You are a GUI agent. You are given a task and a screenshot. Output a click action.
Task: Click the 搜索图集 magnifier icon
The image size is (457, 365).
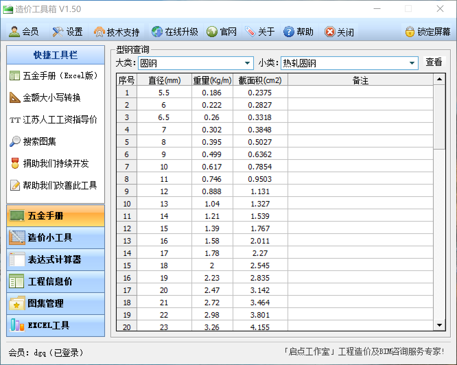pos(15,141)
